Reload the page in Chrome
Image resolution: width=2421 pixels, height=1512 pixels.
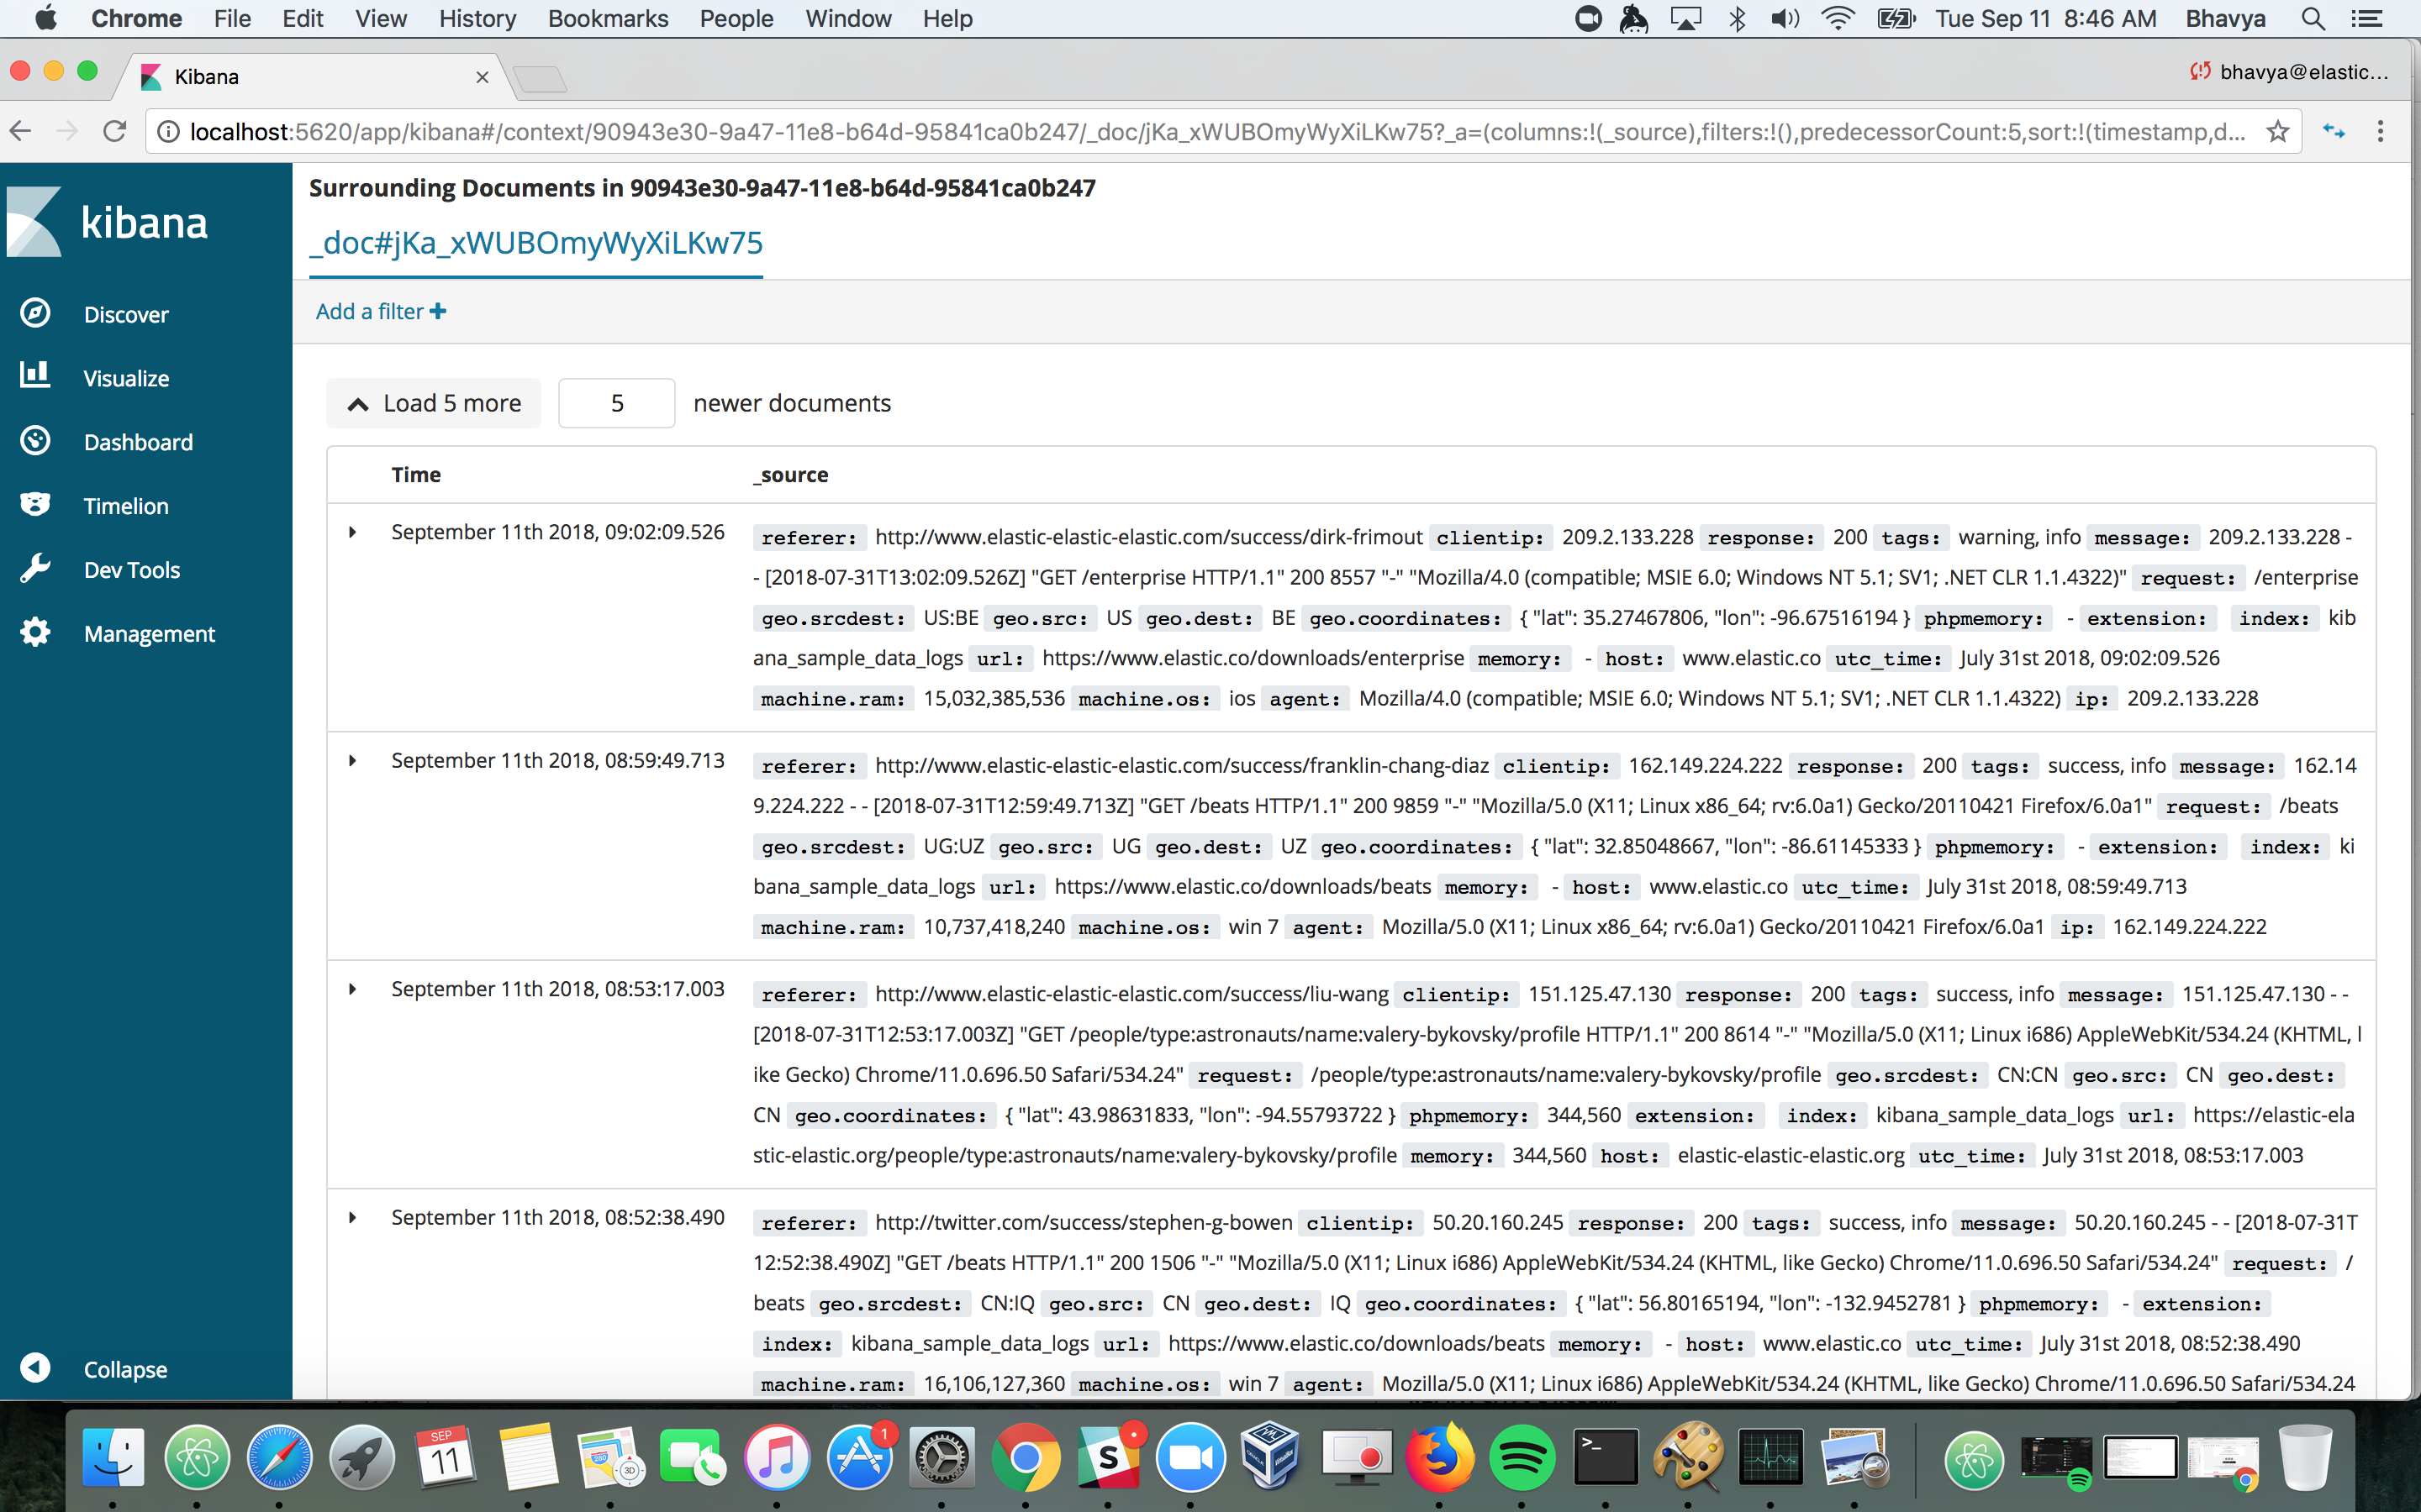[115, 131]
